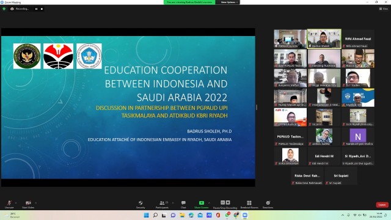Select the Rifki Ahmad Fauzi participant tile
Screen dimensions: 391x220
click(358, 38)
